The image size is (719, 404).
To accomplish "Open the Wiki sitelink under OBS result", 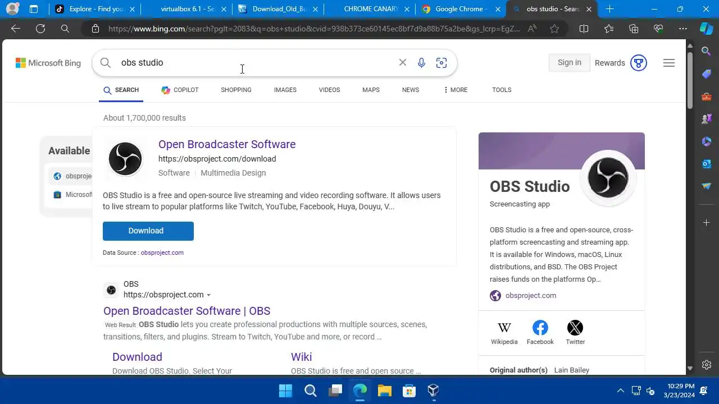I will [301, 357].
